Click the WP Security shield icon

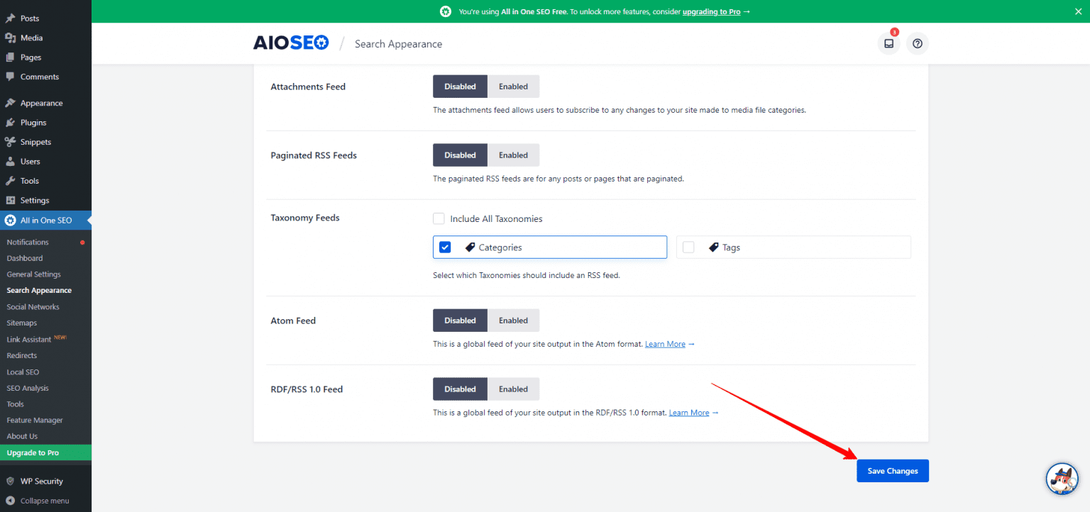tap(10, 481)
